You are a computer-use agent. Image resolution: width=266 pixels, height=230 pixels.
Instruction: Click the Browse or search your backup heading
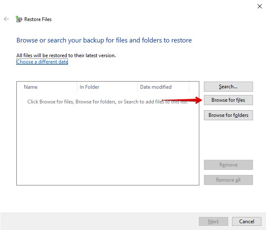click(104, 40)
